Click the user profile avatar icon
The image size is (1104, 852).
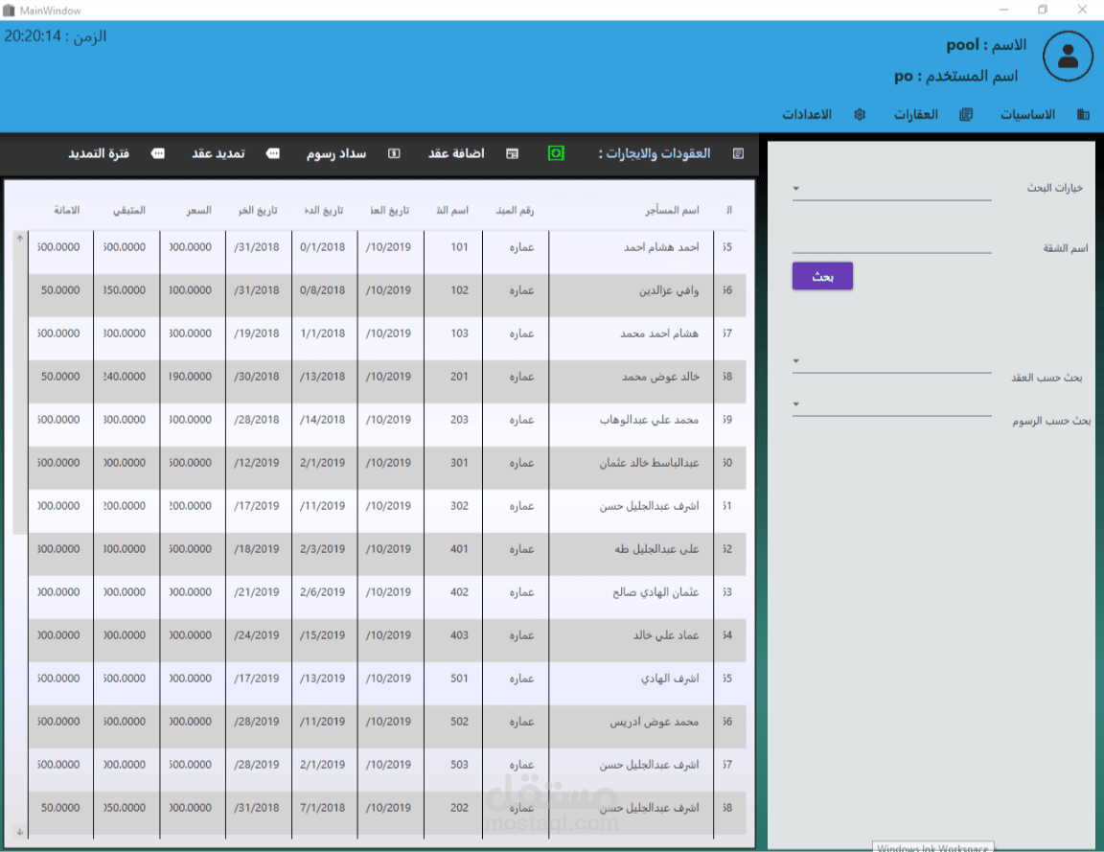click(1068, 57)
